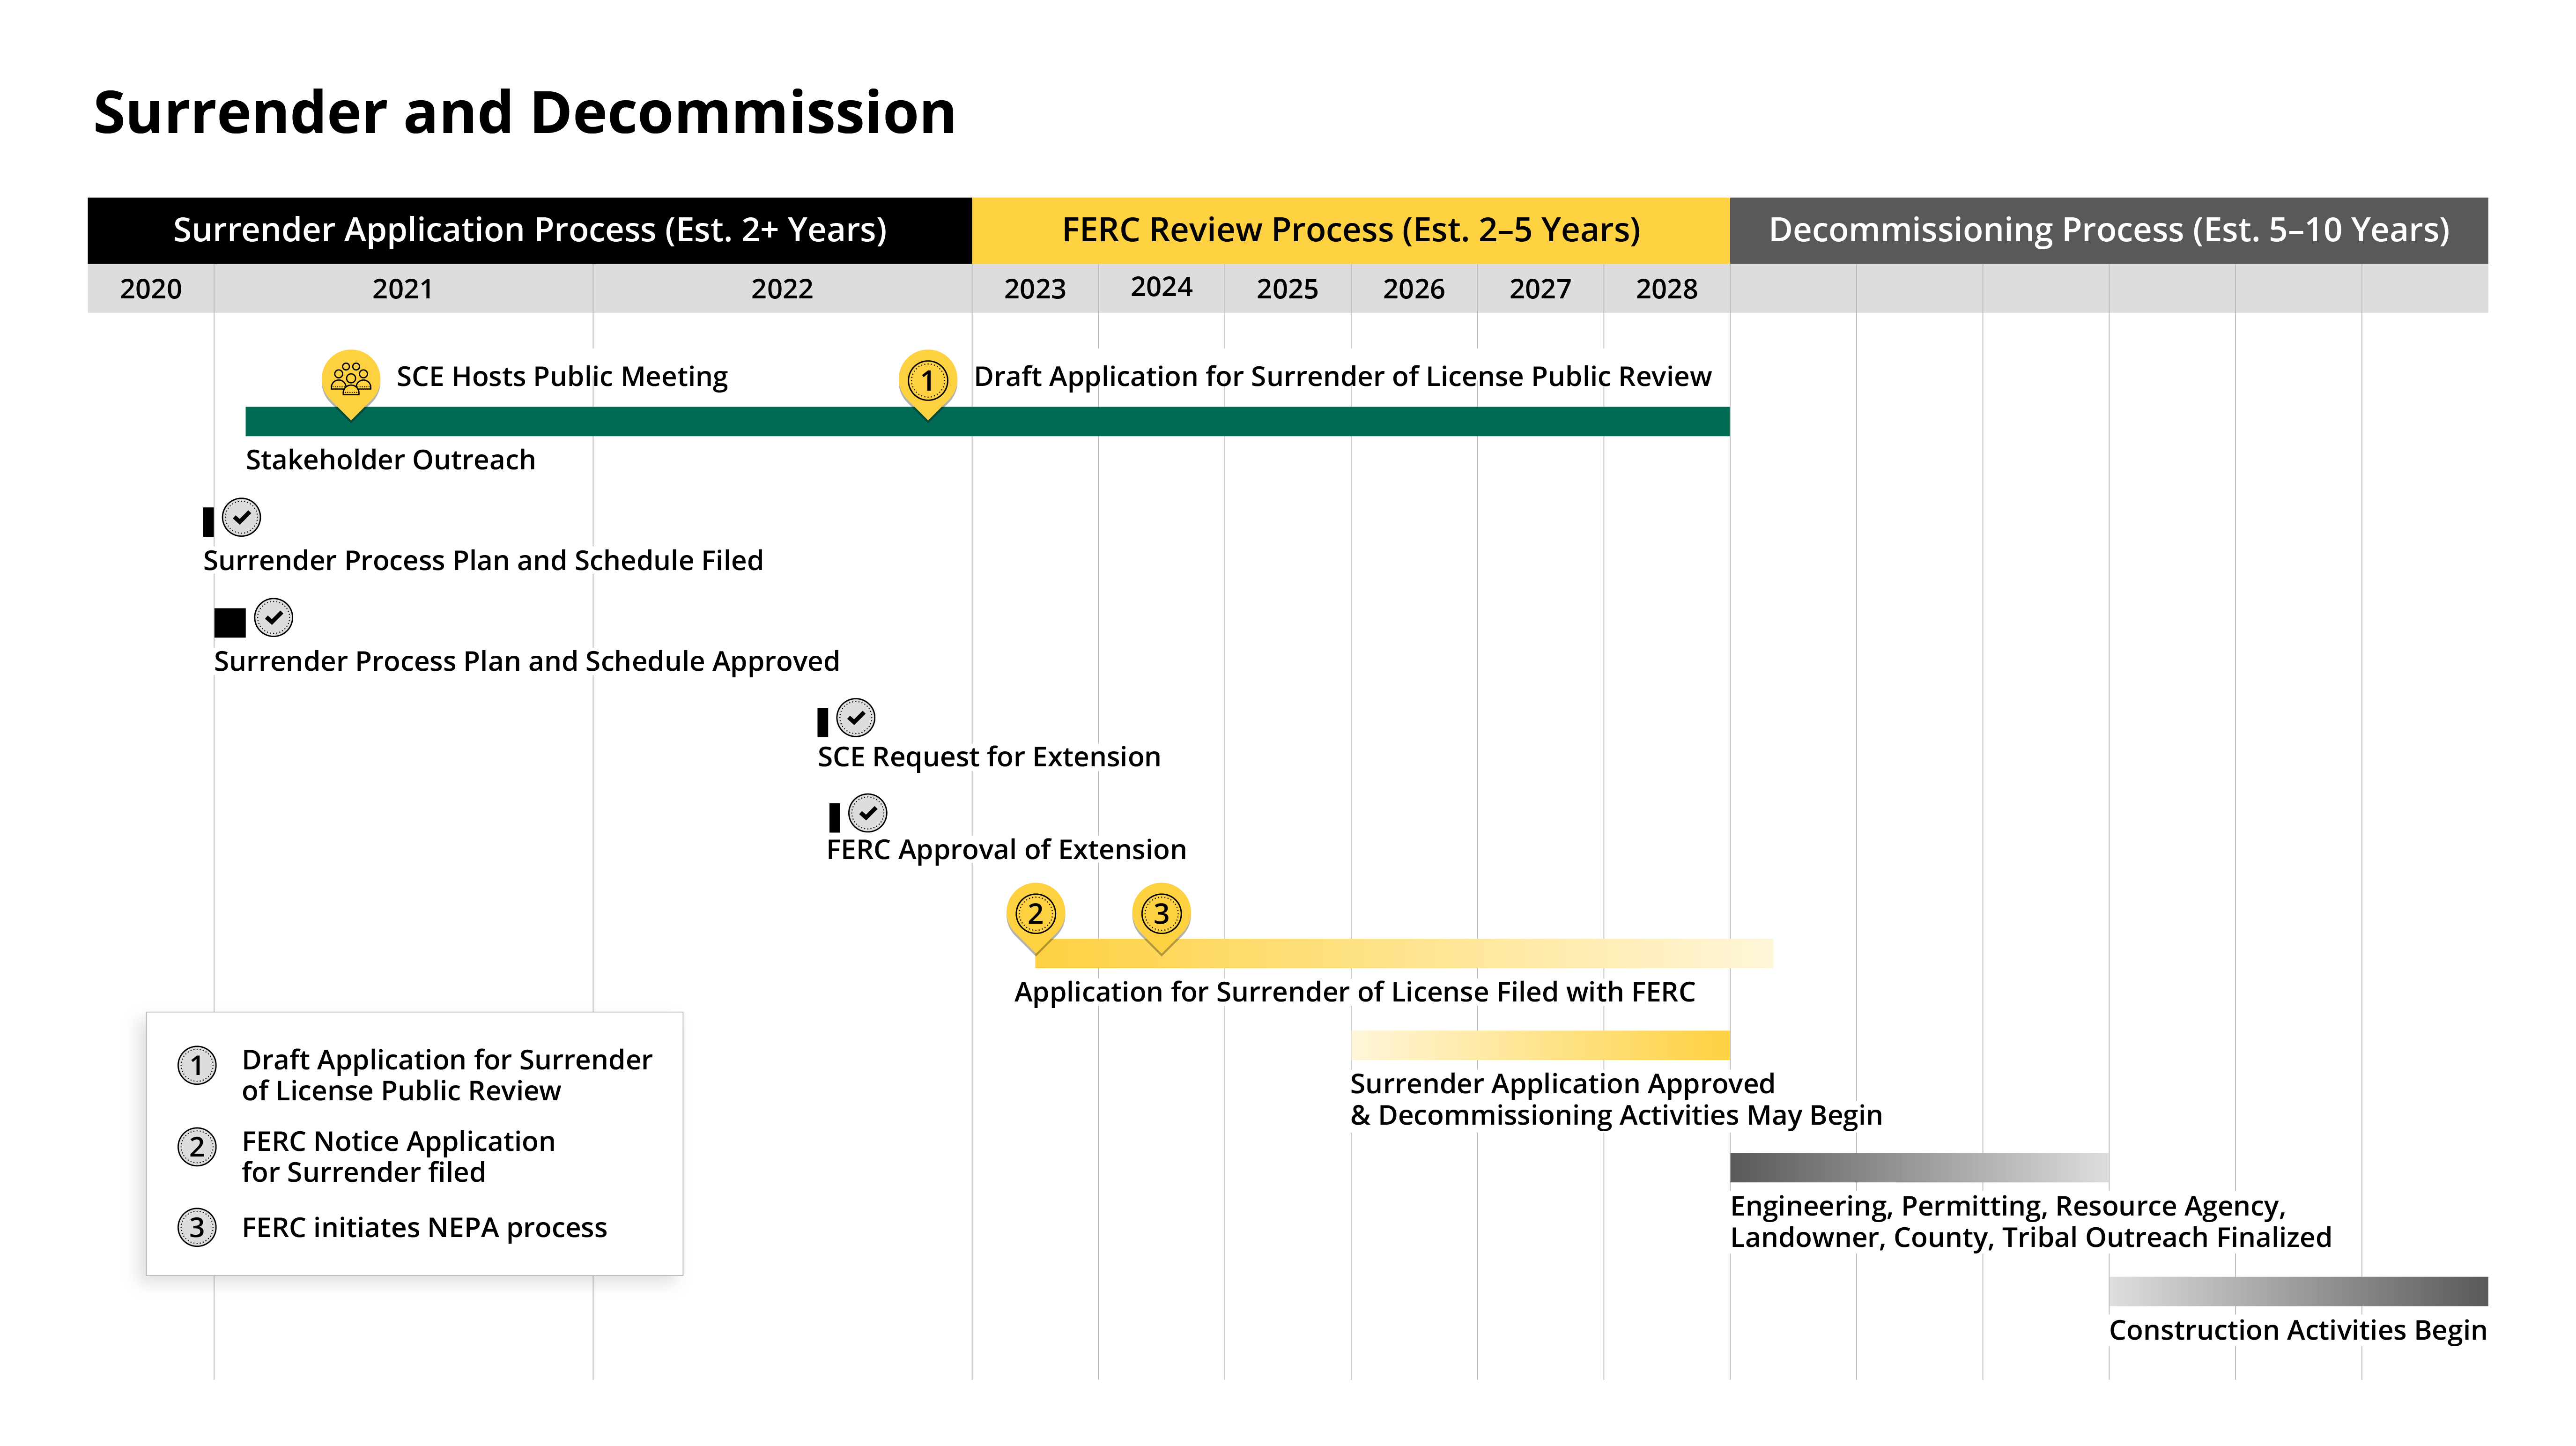Viewport: 2576px width, 1446px height.
Task: Click the 2028 year column label
Action: point(1667,289)
